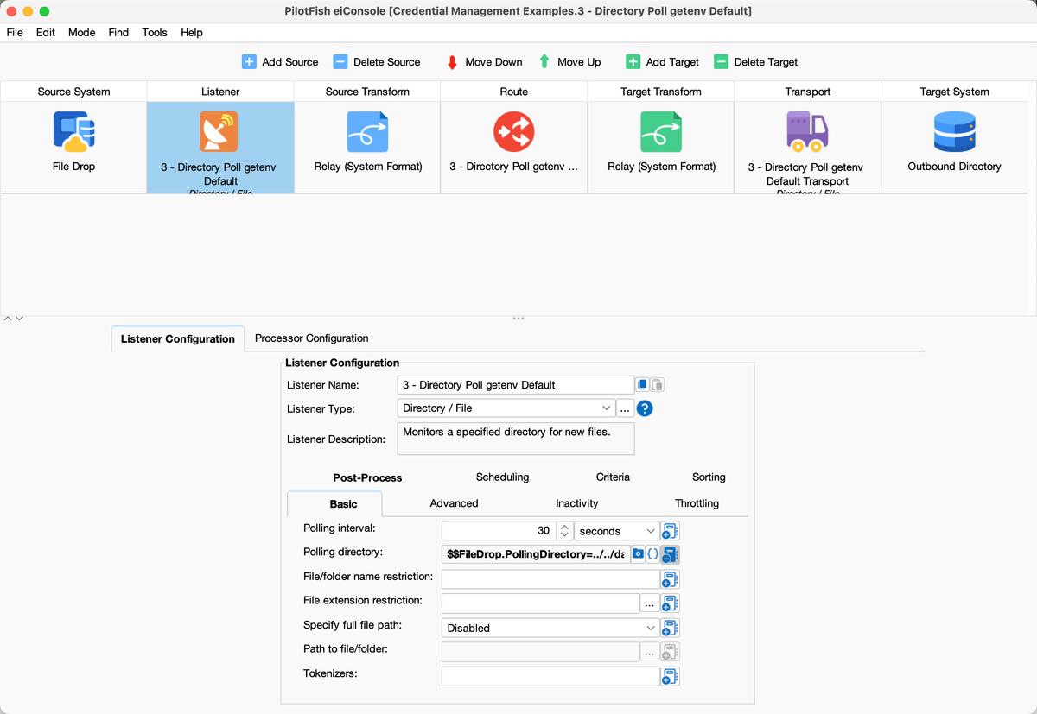Select the red Route stage icon

click(x=513, y=132)
